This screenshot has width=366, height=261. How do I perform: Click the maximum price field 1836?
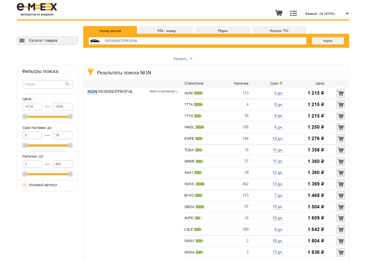(x=63, y=107)
